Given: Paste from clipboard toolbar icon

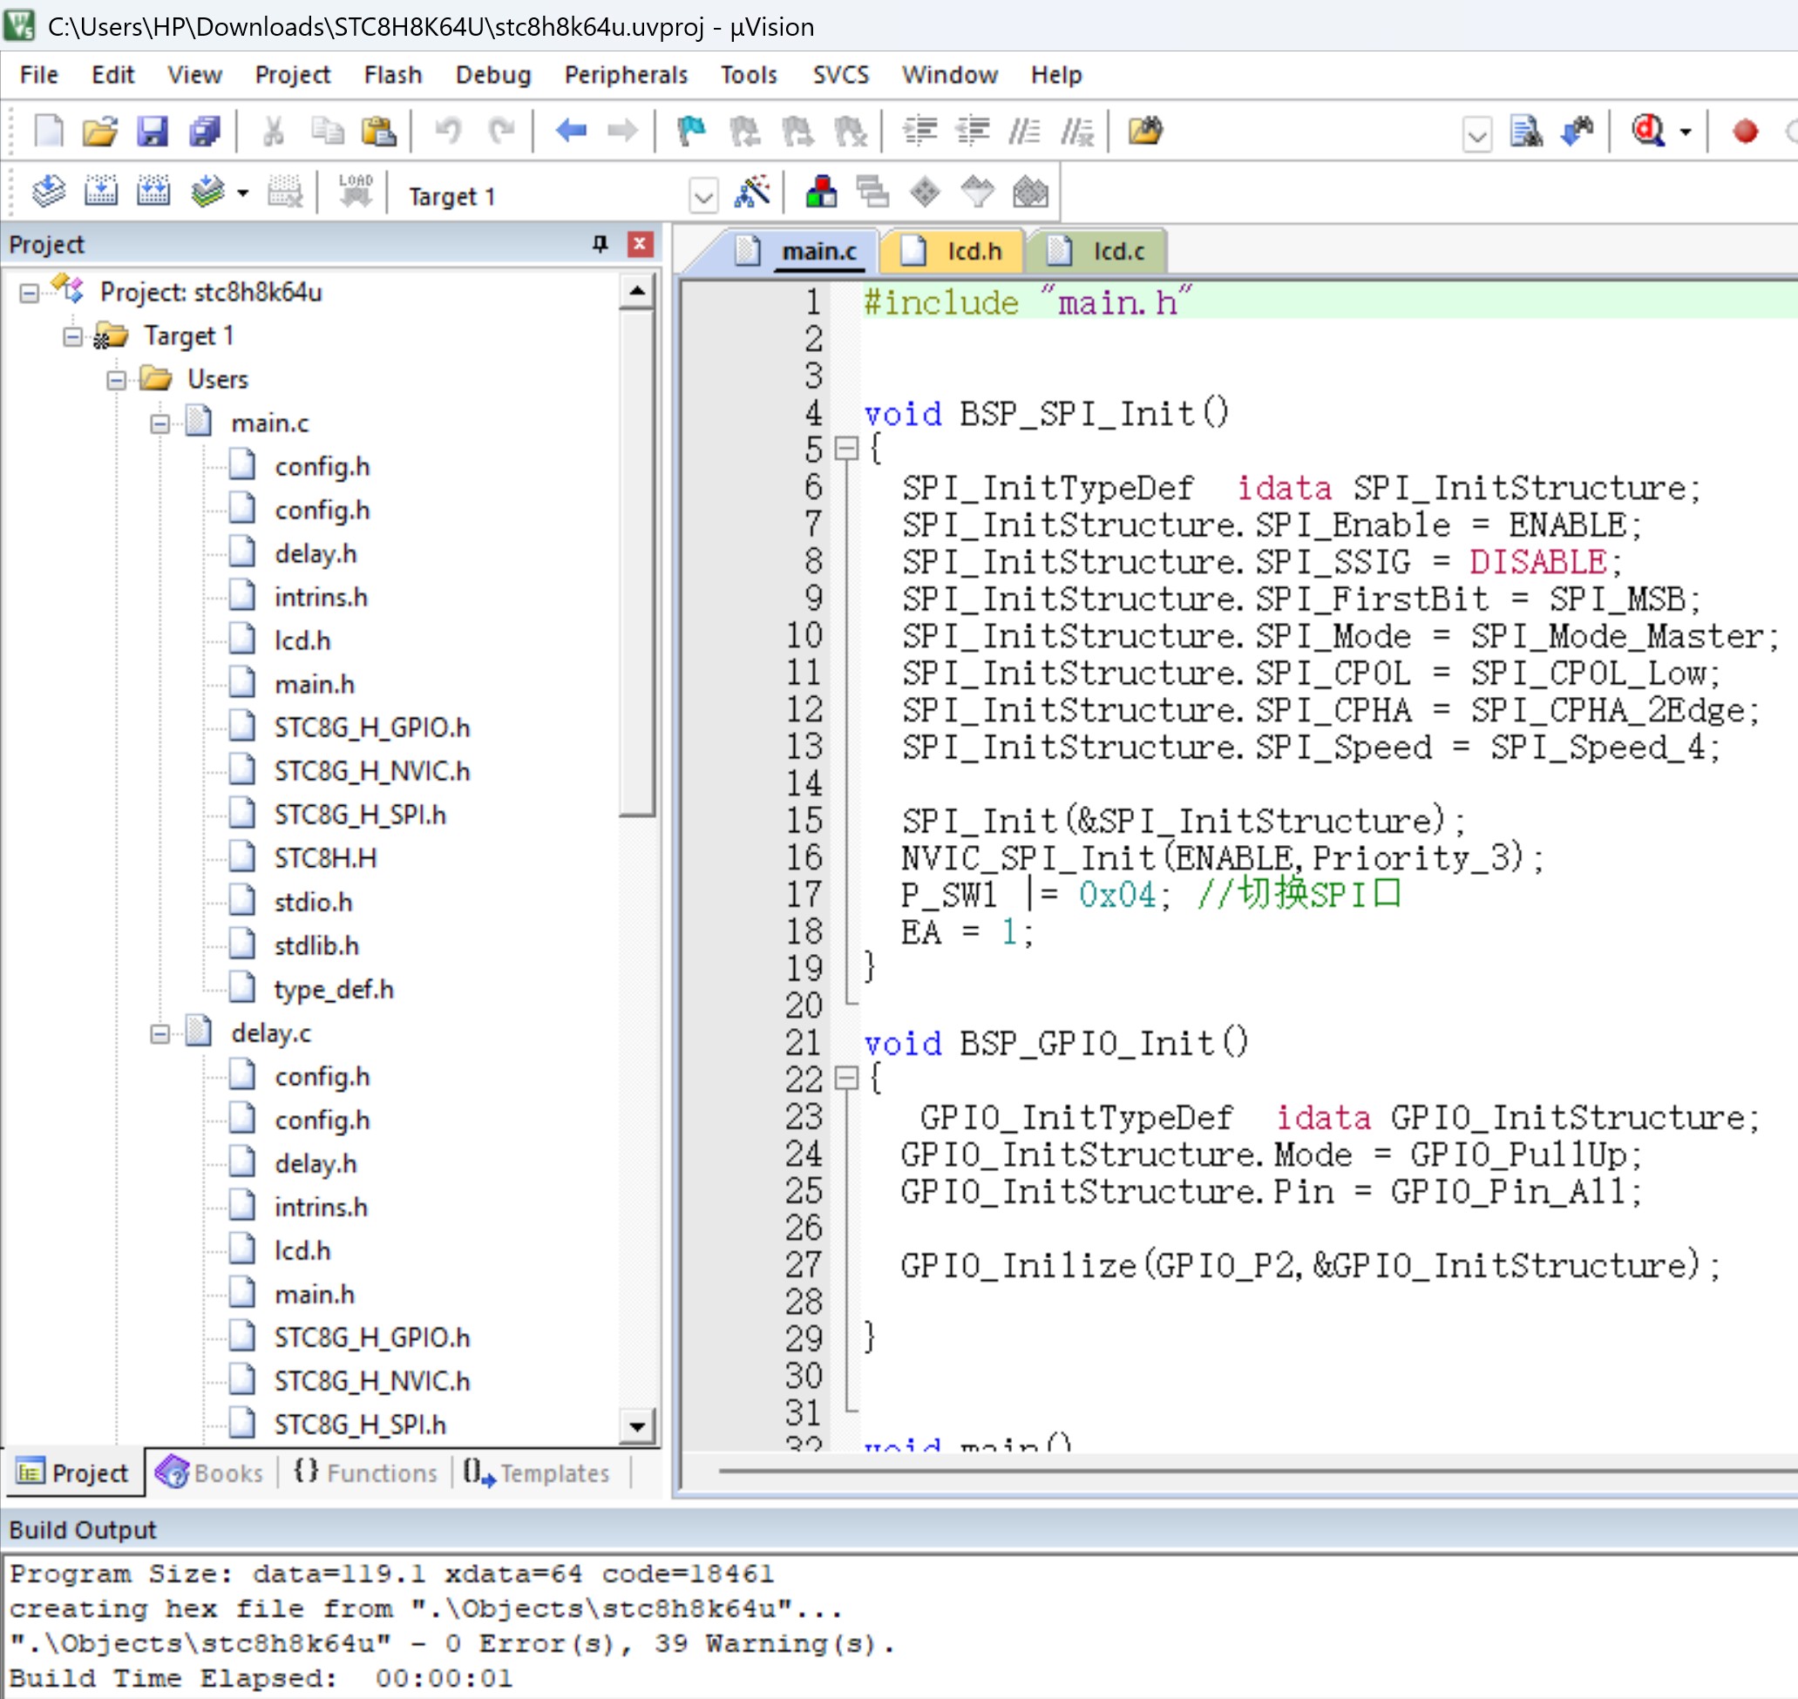Looking at the screenshot, I should click(378, 132).
